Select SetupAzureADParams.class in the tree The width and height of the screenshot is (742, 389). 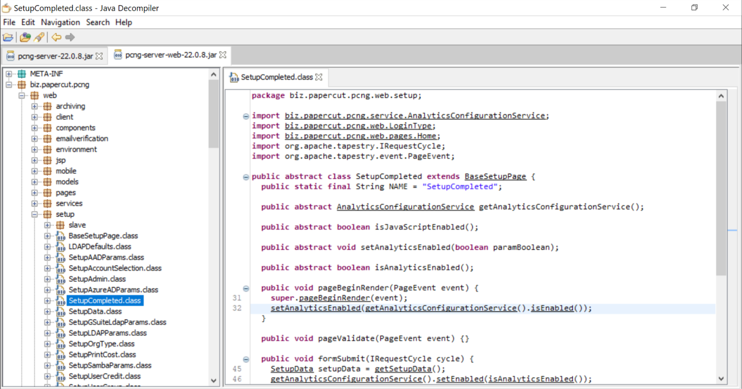click(113, 290)
